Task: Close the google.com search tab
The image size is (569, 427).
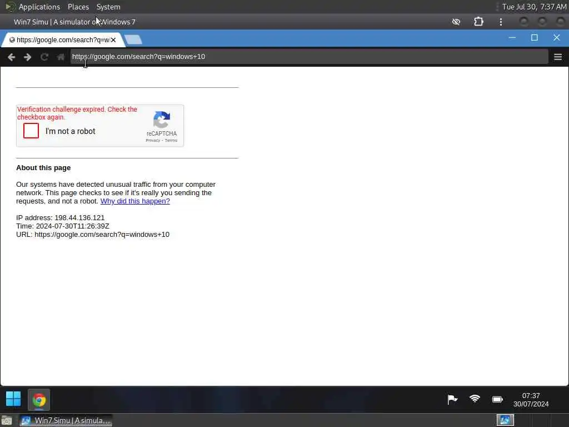Action: click(113, 40)
